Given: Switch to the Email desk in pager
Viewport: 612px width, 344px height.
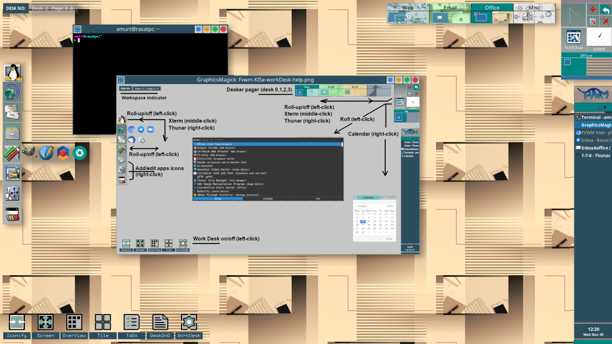Looking at the screenshot, I should click(450, 8).
